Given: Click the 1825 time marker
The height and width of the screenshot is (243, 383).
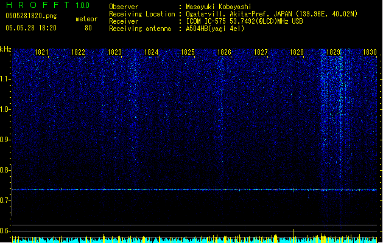Looking at the screenshot, I should click(188, 52).
